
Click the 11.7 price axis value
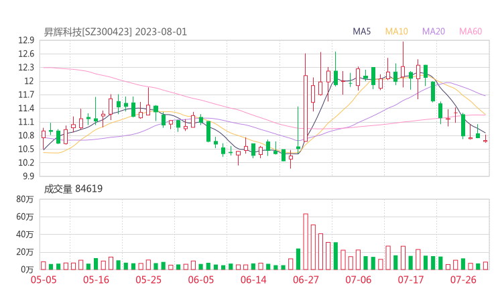pos(26,95)
